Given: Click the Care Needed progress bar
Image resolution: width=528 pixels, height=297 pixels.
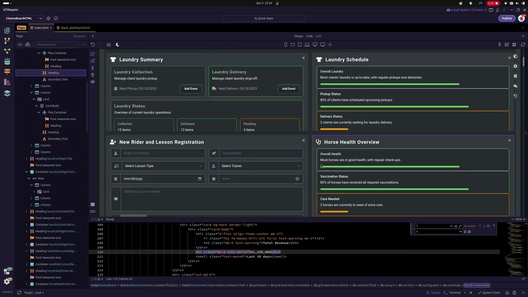Looking at the screenshot, I should tap(334, 212).
